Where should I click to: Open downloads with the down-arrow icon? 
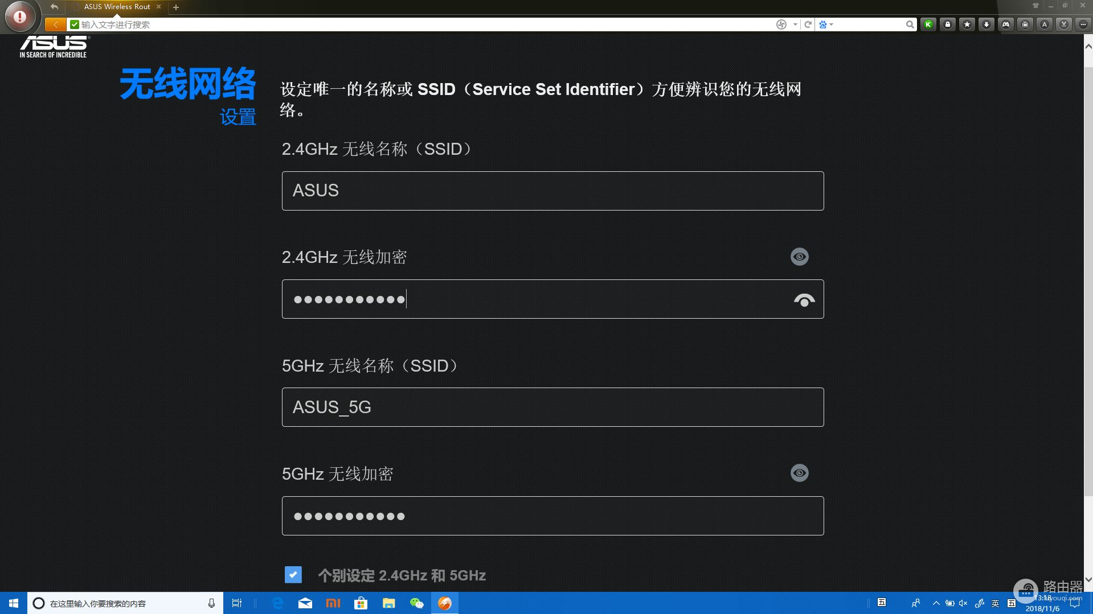pyautogui.click(x=986, y=24)
